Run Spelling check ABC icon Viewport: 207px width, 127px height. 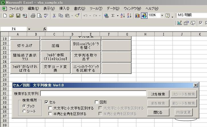click(46, 16)
